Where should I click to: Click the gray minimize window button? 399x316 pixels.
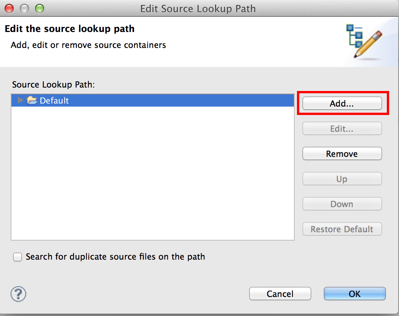[x=24, y=8]
